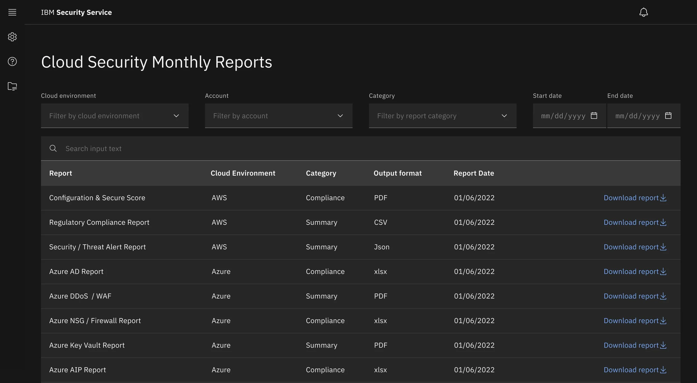
Task: Open the notifications bell icon
Action: [x=643, y=12]
